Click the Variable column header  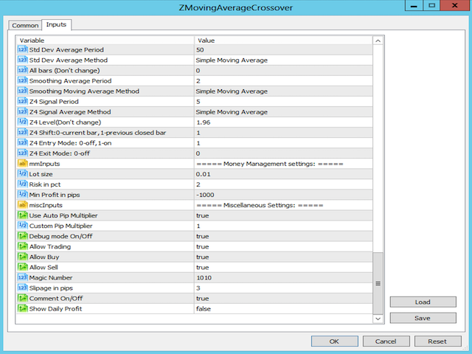point(105,41)
